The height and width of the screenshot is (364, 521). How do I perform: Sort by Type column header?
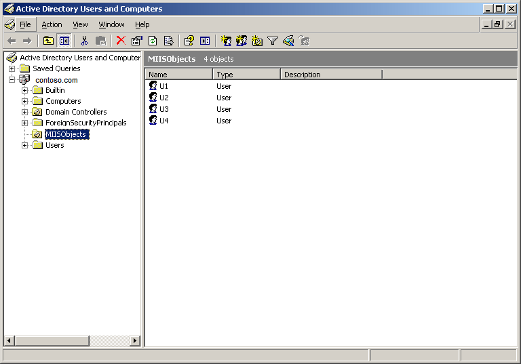pos(247,75)
